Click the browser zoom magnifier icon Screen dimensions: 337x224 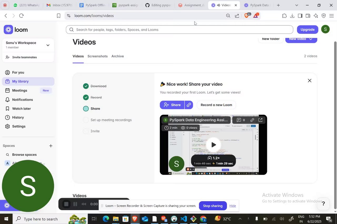tap(228, 16)
